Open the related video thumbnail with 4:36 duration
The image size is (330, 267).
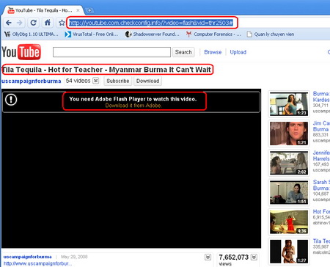pyautogui.click(x=289, y=222)
